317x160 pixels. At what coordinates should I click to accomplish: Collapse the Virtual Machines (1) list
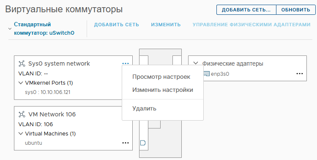[20, 134]
